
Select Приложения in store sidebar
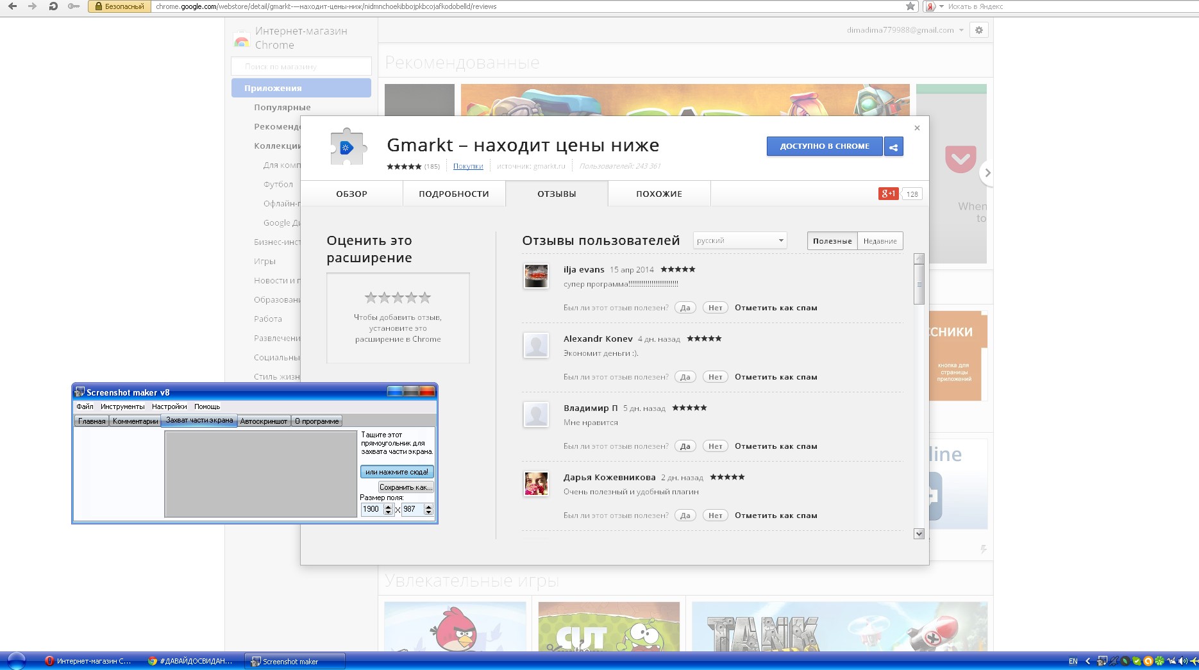tap(301, 88)
